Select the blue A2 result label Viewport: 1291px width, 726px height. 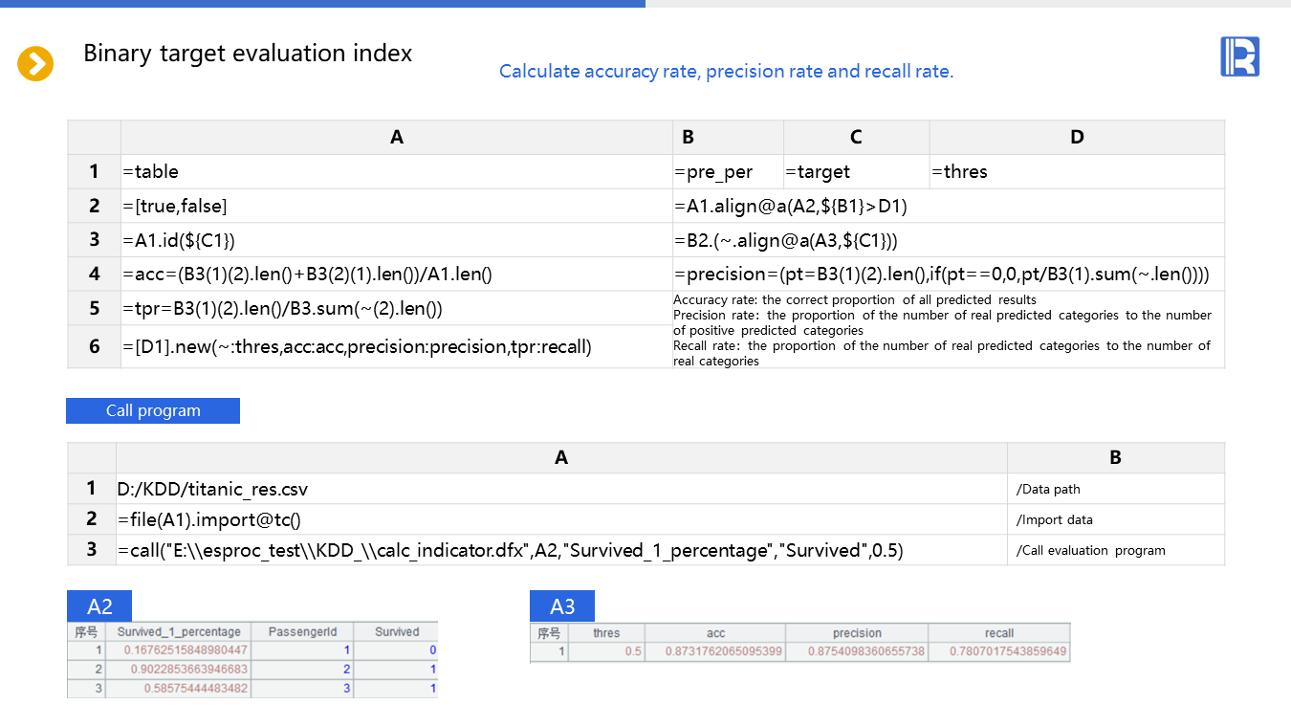tap(99, 606)
